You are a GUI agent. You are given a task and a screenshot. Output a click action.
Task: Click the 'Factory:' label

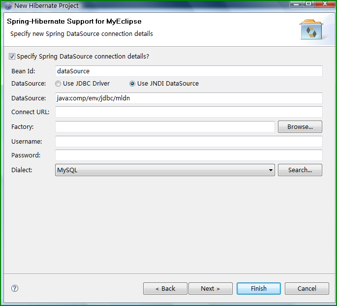22,127
